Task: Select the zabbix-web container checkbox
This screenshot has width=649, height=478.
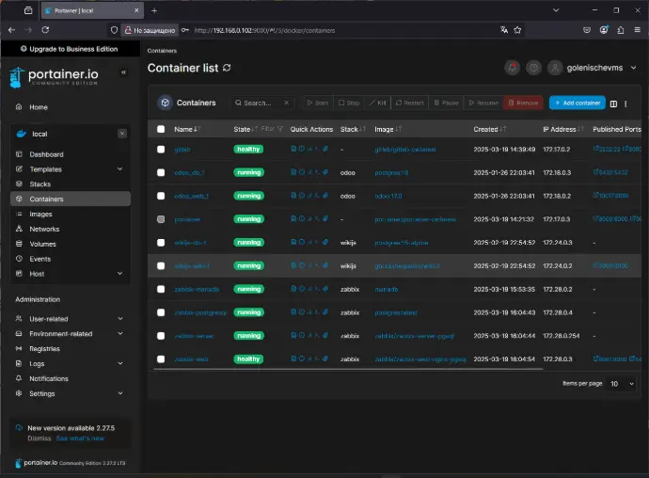Action: coord(161,358)
